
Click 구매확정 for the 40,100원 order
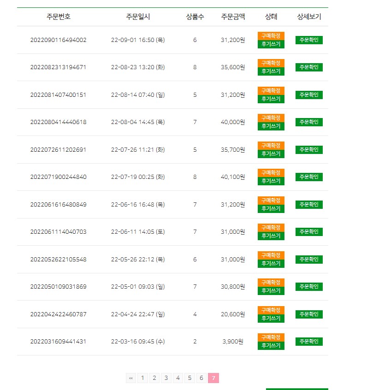[x=271, y=172]
